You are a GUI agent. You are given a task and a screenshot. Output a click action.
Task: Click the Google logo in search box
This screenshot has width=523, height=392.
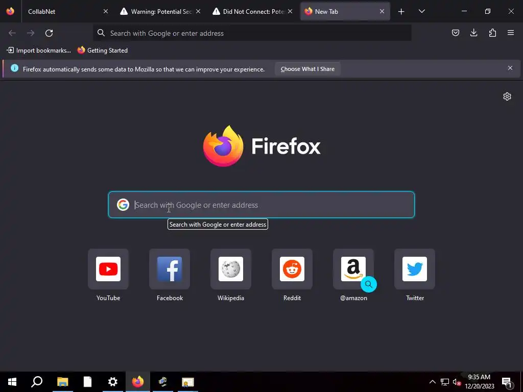[123, 205]
